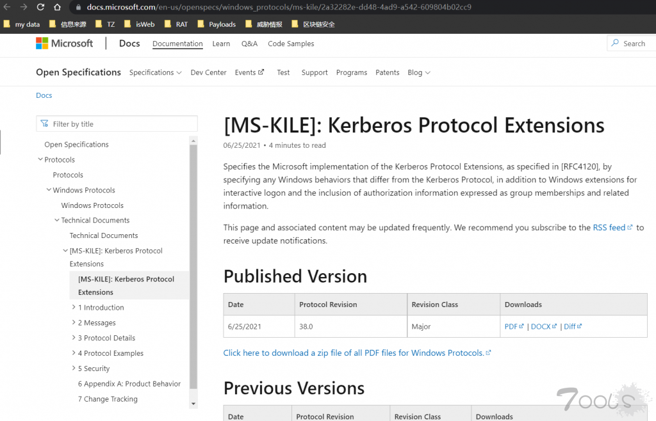The image size is (656, 421).
Task: Click the Search magnifier icon
Action: coord(615,43)
